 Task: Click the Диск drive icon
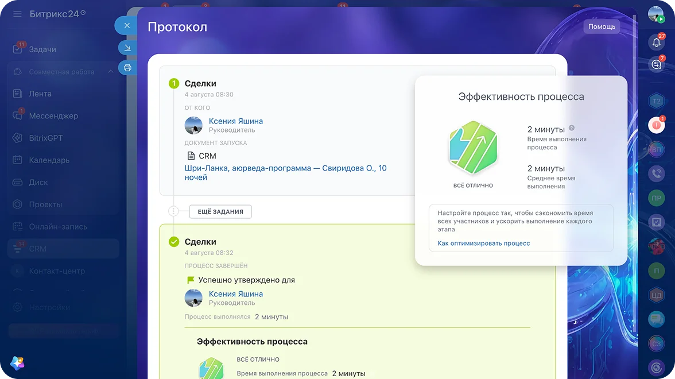[x=17, y=182]
